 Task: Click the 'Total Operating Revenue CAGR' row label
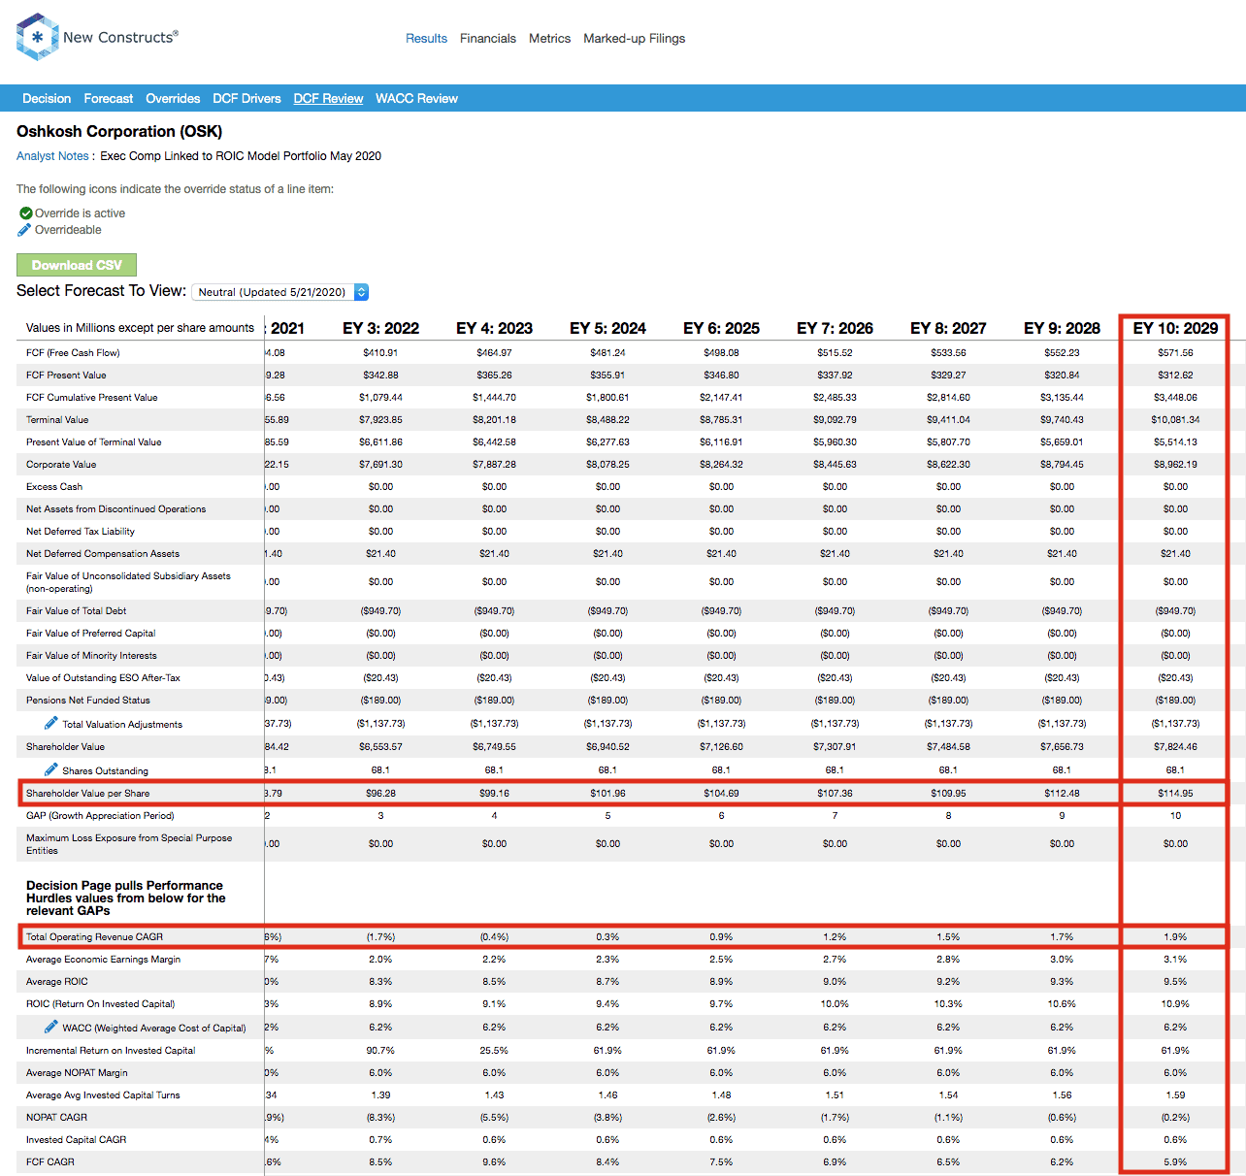[94, 937]
